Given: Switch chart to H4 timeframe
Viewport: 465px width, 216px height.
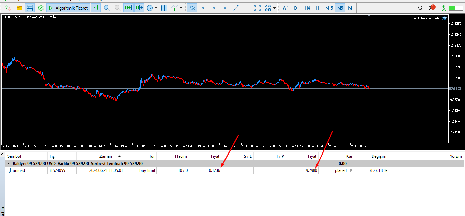Looking at the screenshot, I should (x=307, y=8).
